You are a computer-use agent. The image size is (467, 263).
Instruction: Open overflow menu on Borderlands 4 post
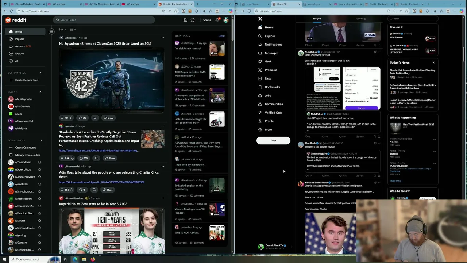(x=163, y=126)
